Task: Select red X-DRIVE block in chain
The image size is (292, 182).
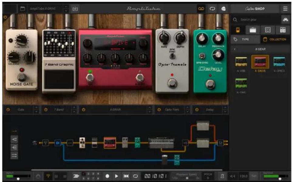Action: tap(110, 143)
